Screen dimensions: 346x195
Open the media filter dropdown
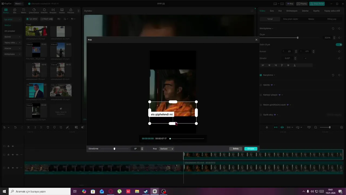73,19
